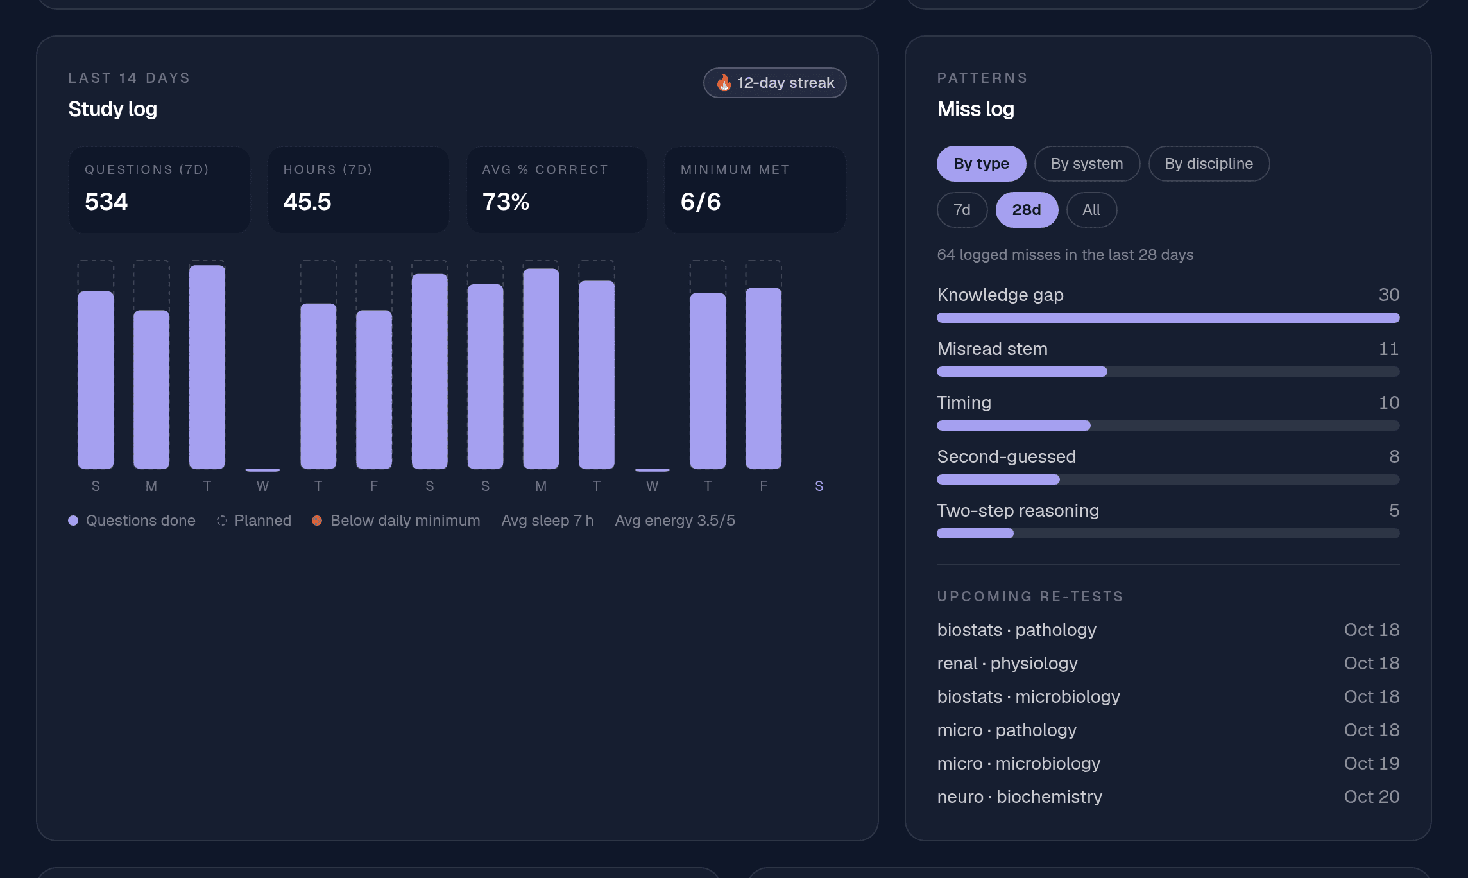Open the Questions (7D) 534 stat card
This screenshot has height=878, width=1468.
[x=159, y=190]
